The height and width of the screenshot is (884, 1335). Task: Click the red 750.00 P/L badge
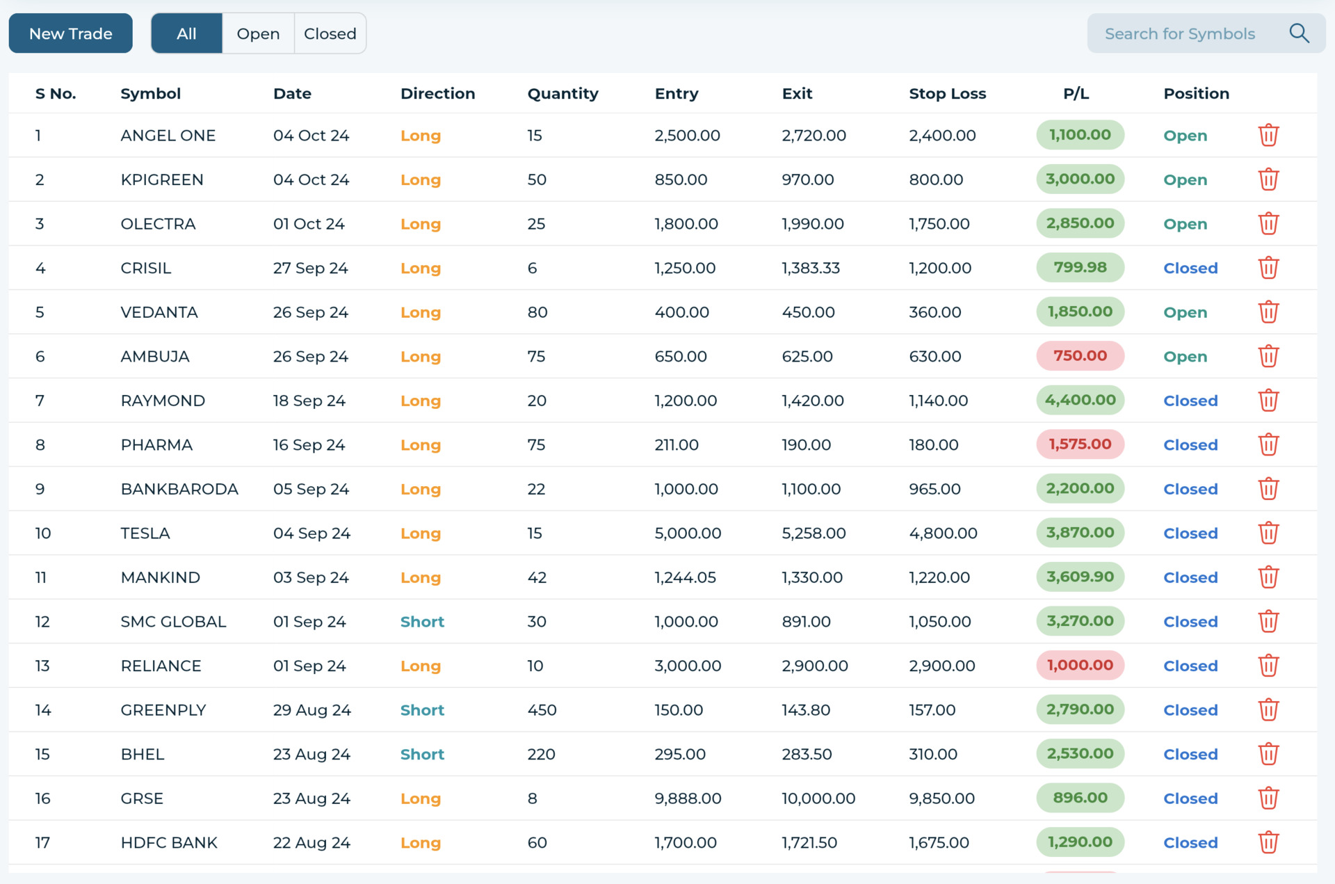click(1080, 355)
